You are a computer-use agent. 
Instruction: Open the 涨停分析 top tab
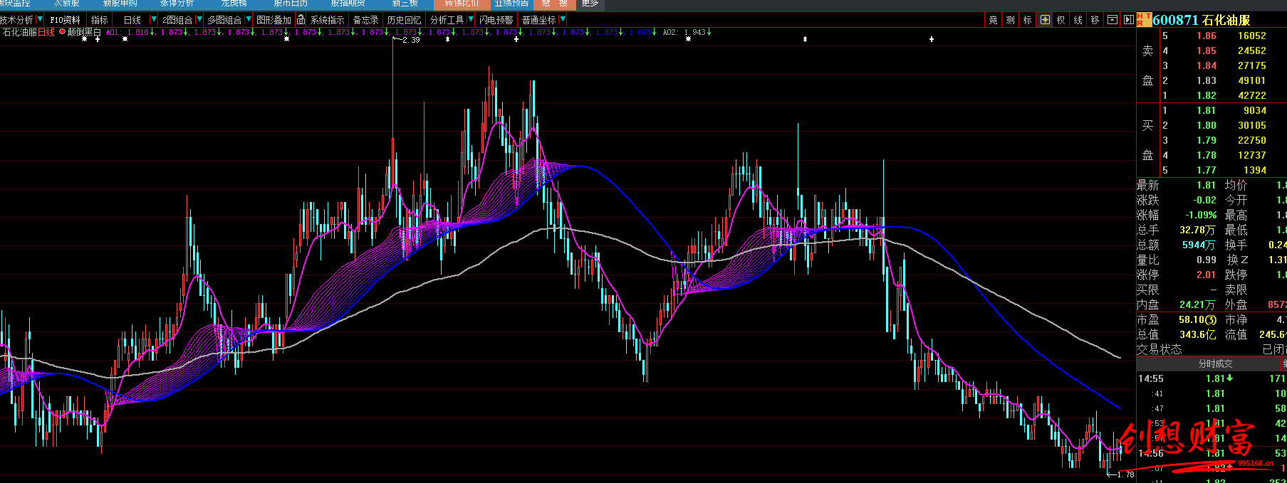click(177, 4)
